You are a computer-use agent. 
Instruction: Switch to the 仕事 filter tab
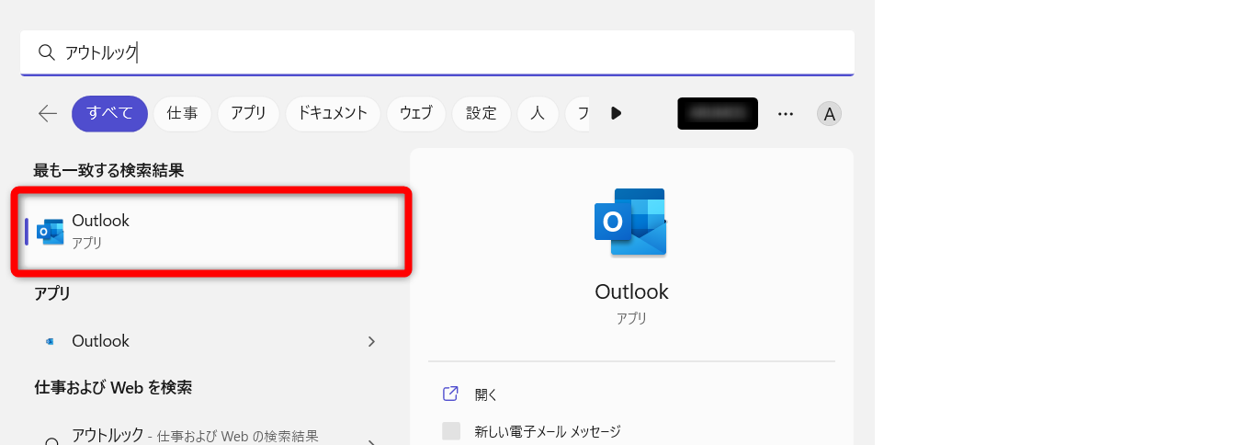click(182, 113)
